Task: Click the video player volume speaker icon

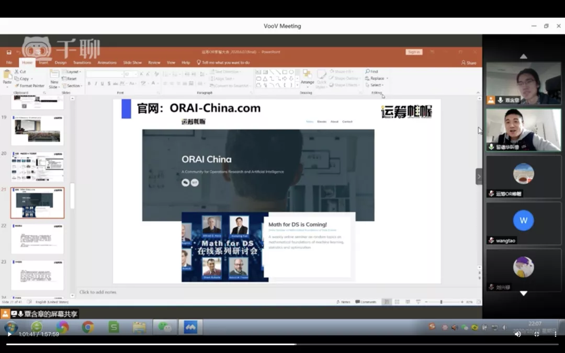Action: click(518, 334)
